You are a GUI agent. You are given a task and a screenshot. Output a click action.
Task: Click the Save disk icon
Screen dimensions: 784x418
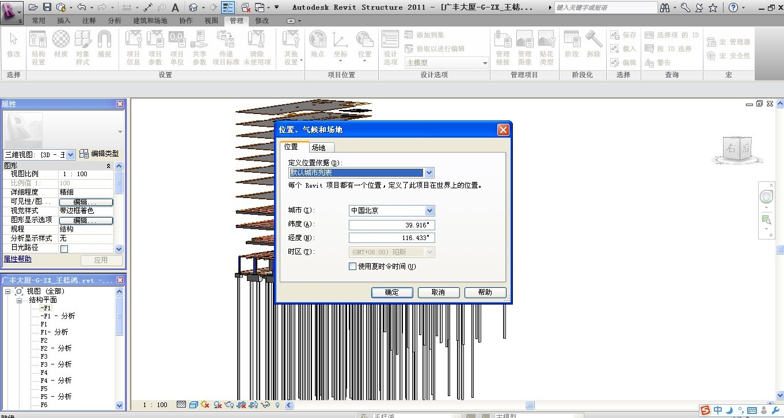click(47, 7)
